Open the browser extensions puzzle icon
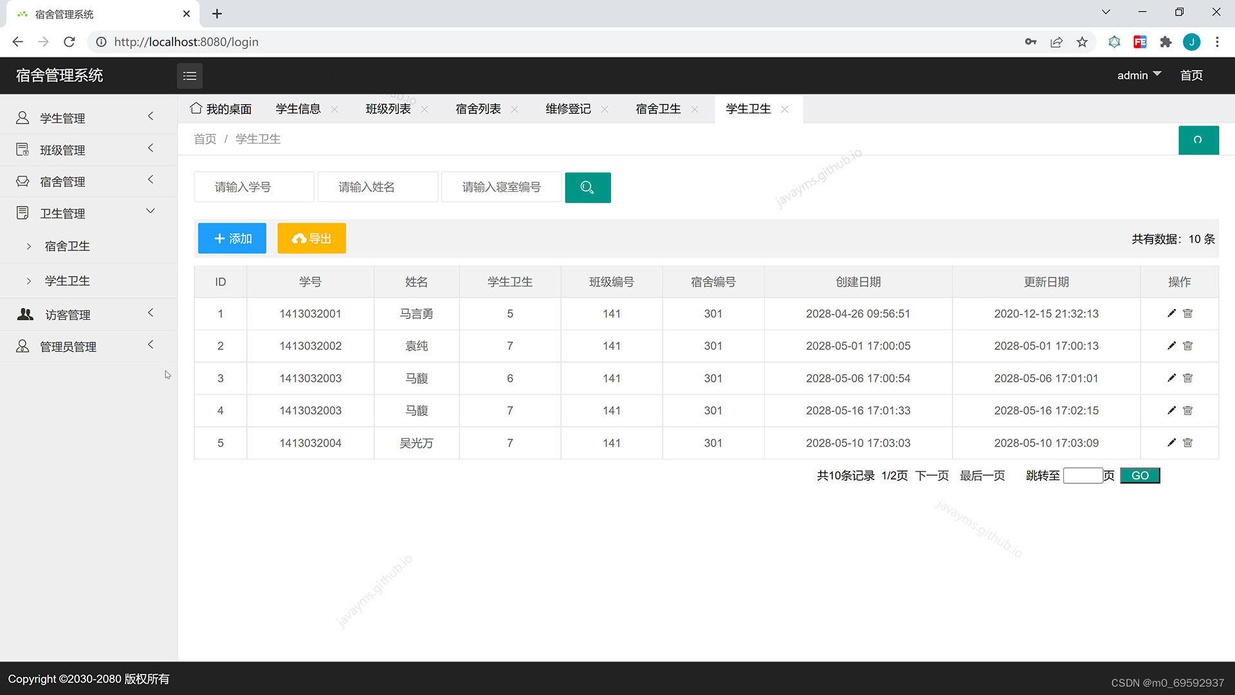Viewport: 1235px width, 695px height. pos(1166,42)
